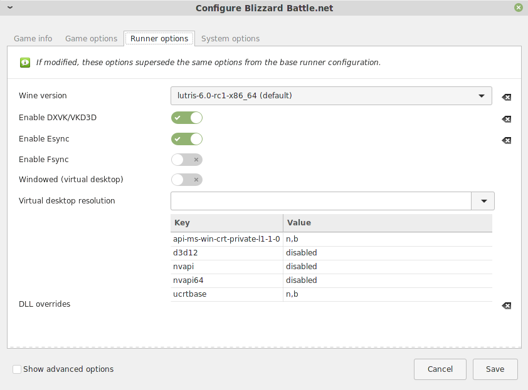Toggle Enable DXVK/VKD3D switch off
This screenshot has height=390, width=528.
coord(186,118)
